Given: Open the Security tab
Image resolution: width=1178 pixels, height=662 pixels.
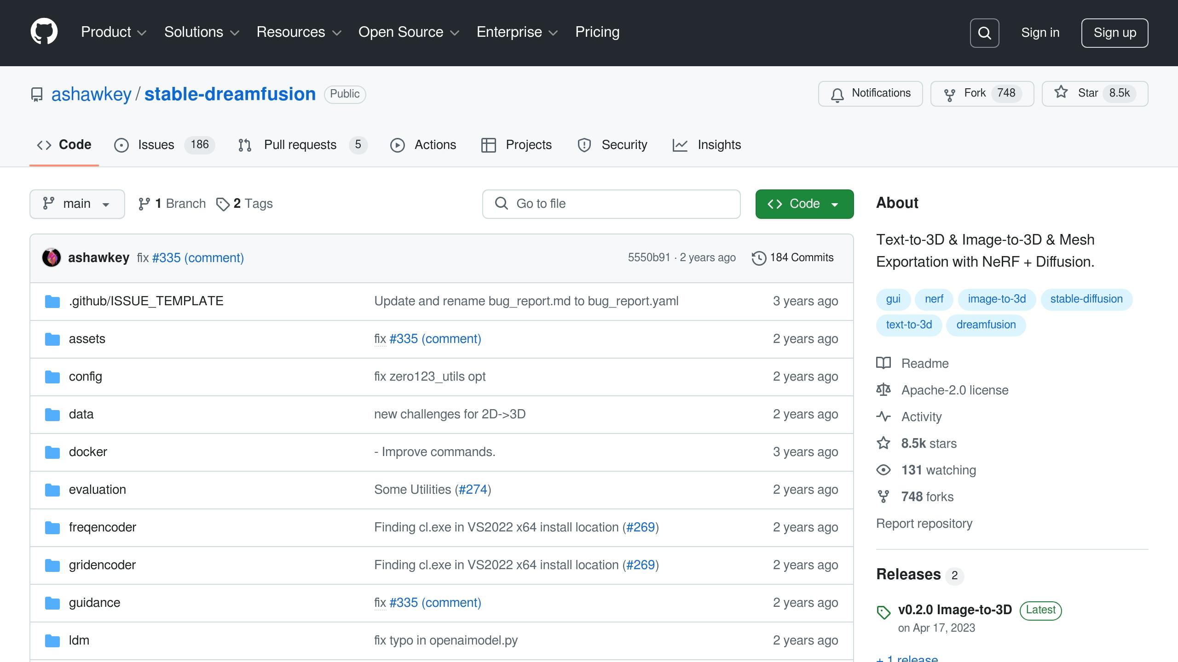Looking at the screenshot, I should click(x=612, y=145).
